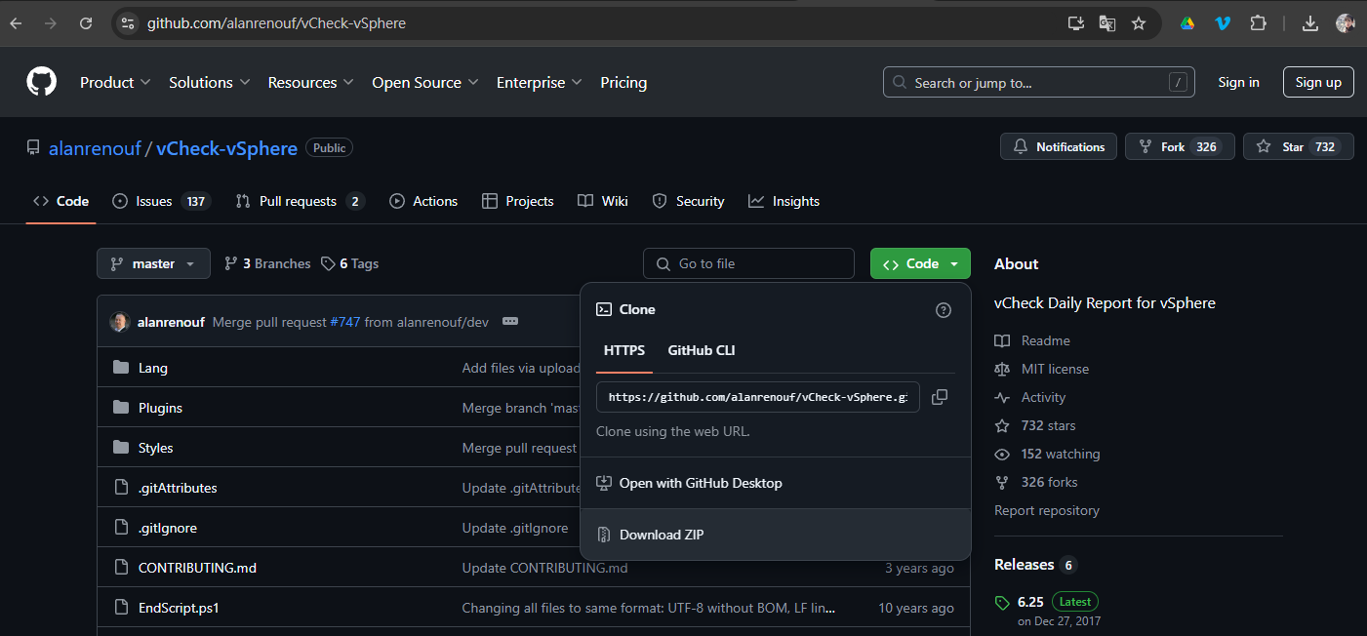
Task: Open the Readme link in About
Action: 1032,340
